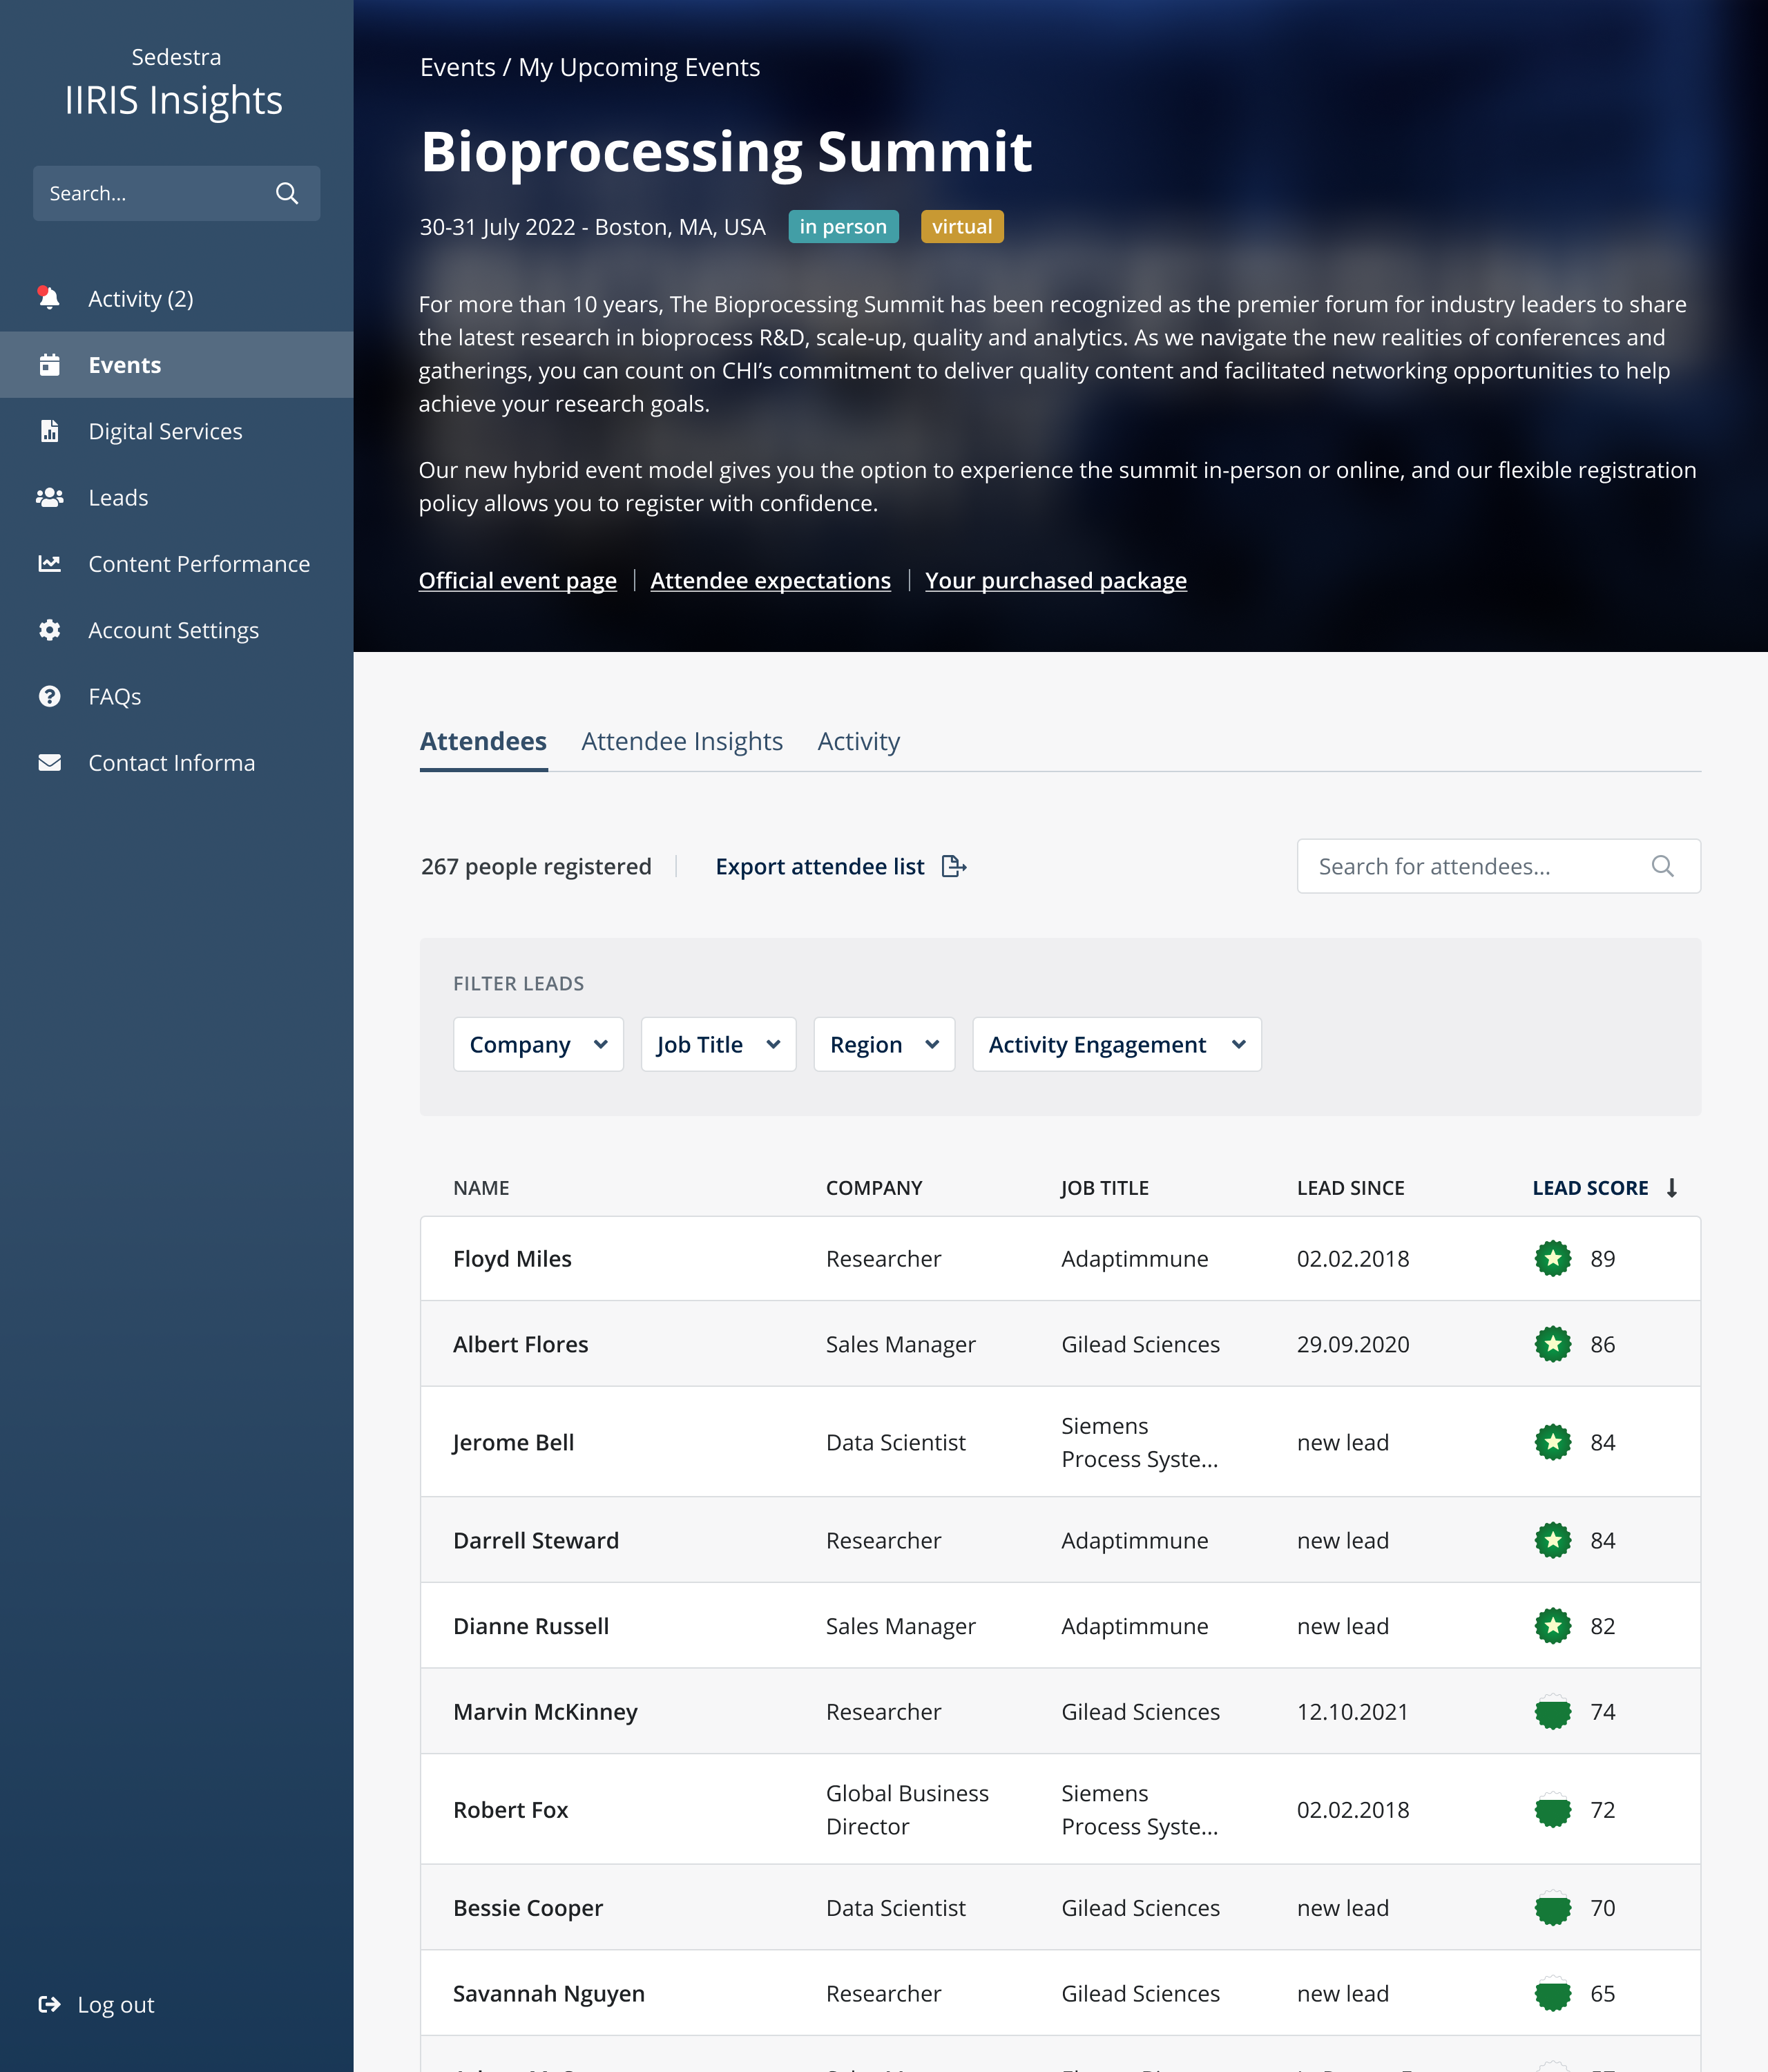The width and height of the screenshot is (1768, 2072).
Task: Click Marvin McKinney's green score badge
Action: [x=1553, y=1712]
